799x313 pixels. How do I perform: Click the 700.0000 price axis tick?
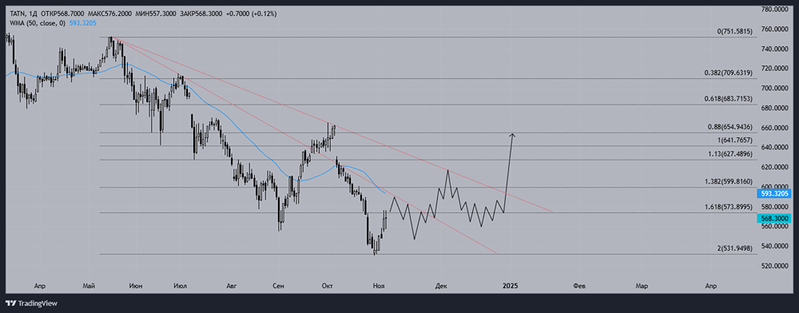[775, 88]
